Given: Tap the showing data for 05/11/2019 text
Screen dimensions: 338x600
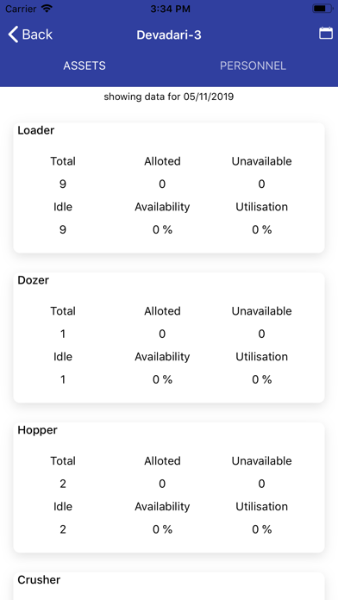Looking at the screenshot, I should tap(169, 97).
